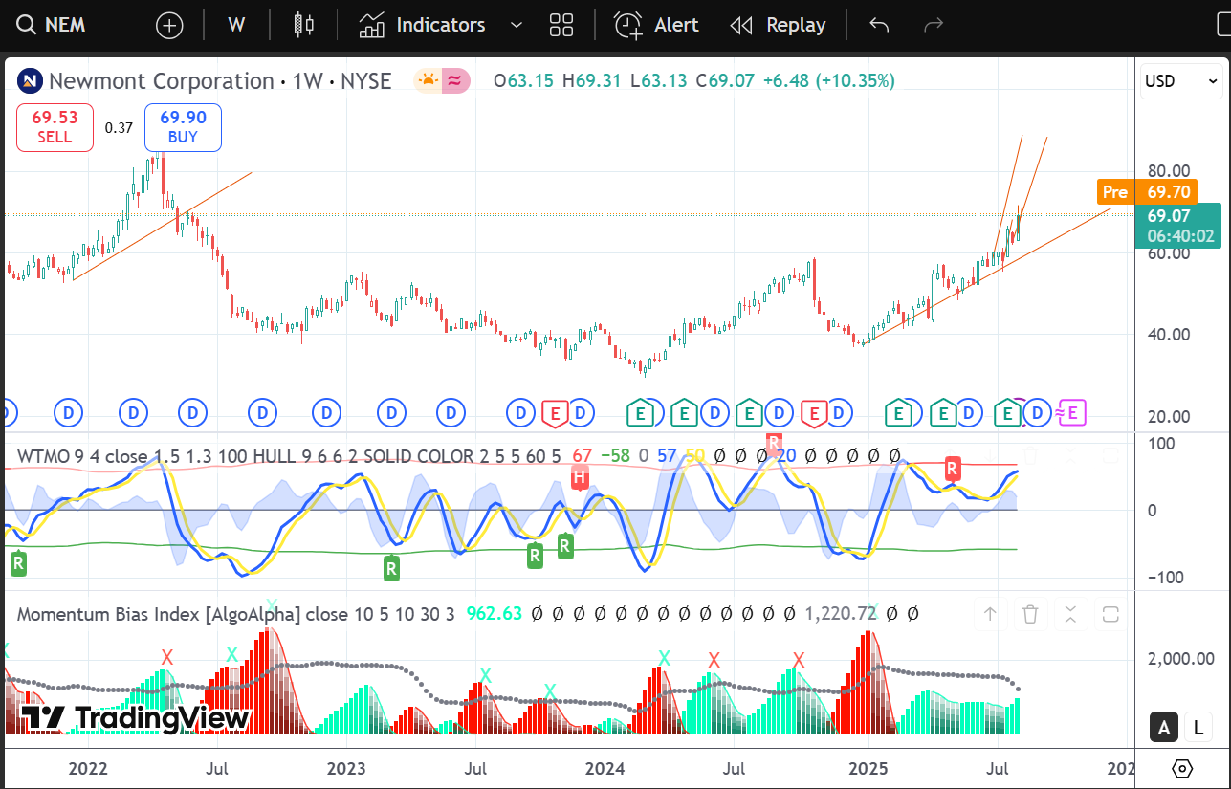Image resolution: width=1231 pixels, height=789 pixels.
Task: Start bar Replay mode
Action: coord(778,25)
